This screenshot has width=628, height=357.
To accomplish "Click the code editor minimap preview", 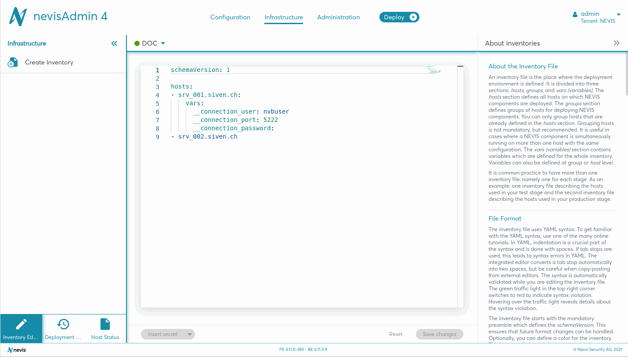I will [x=433, y=70].
